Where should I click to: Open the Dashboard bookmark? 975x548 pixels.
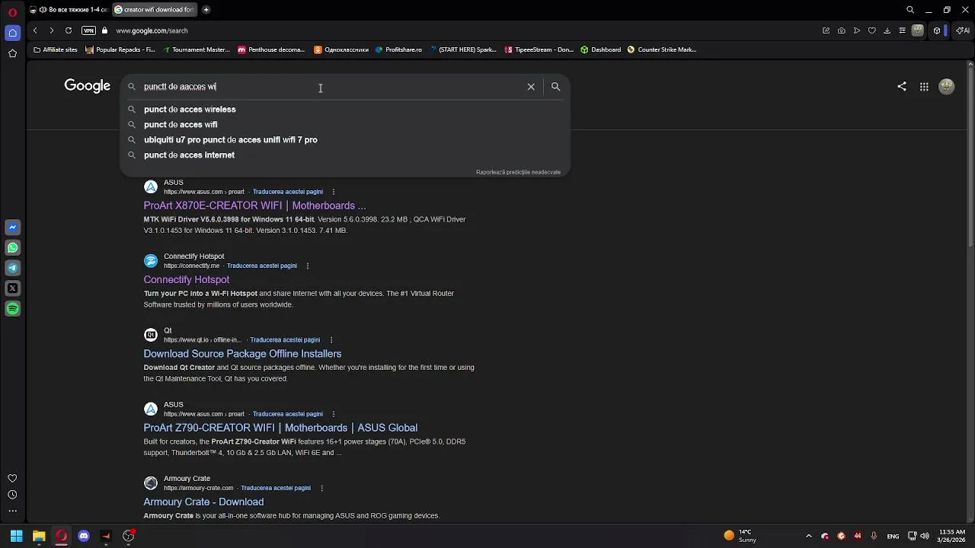[601, 49]
